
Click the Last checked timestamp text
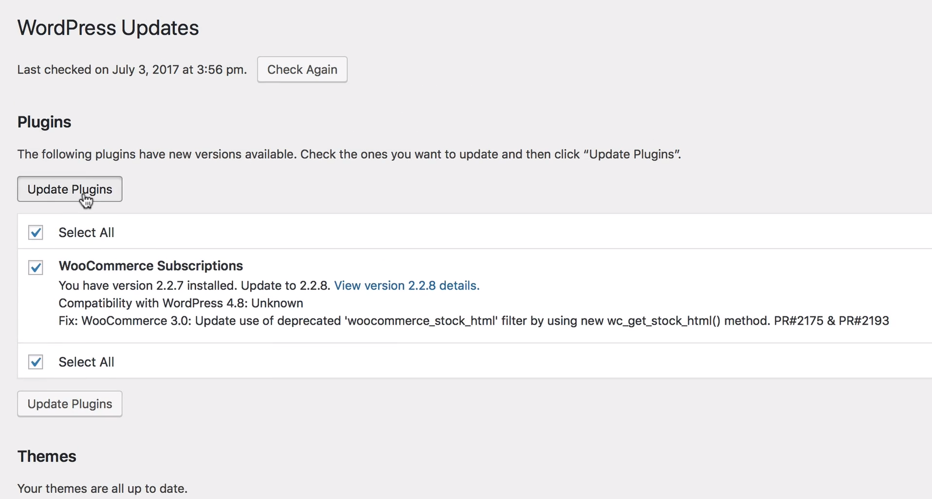coord(132,70)
